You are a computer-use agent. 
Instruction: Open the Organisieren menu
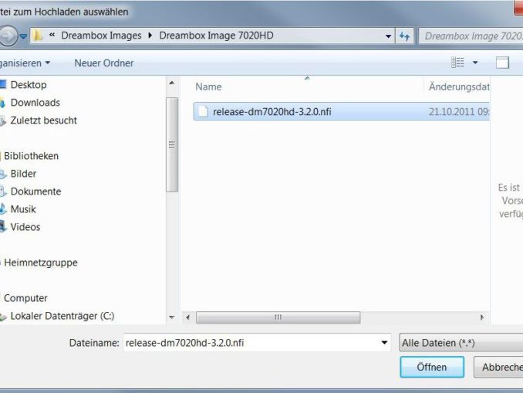pos(25,63)
